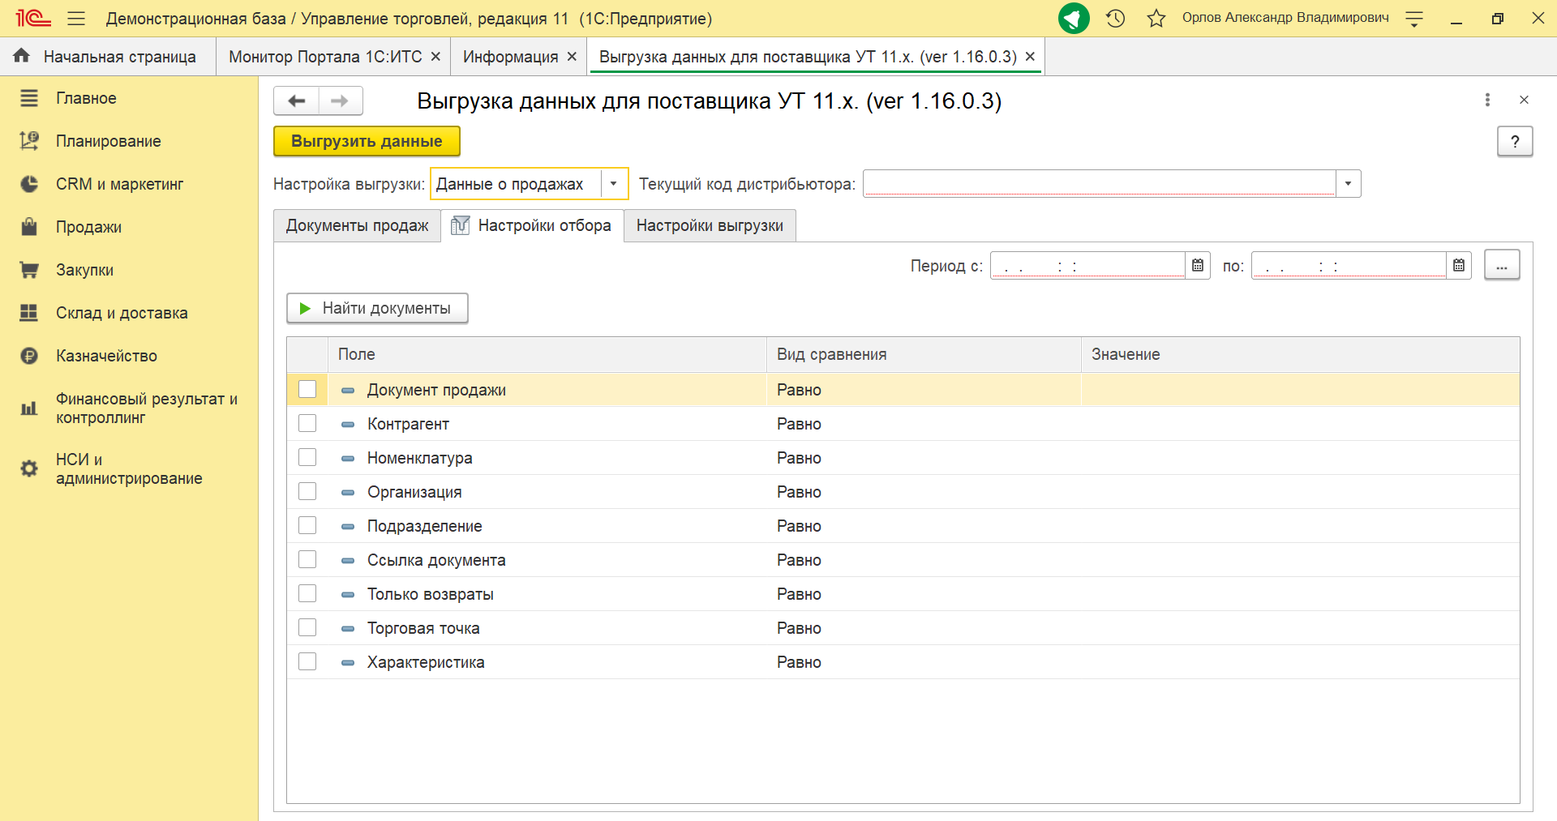
Task: Open Склад и доставка section
Action: [122, 313]
